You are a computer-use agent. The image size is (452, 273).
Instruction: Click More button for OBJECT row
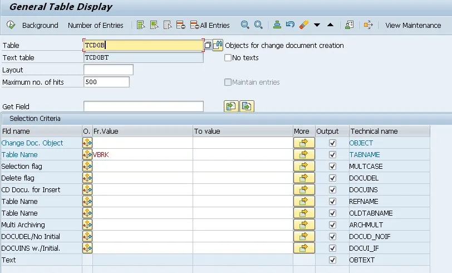(304, 143)
